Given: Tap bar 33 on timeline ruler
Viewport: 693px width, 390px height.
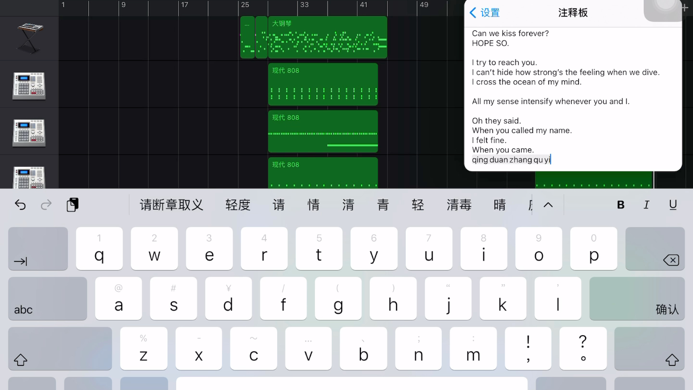Looking at the screenshot, I should [304, 5].
